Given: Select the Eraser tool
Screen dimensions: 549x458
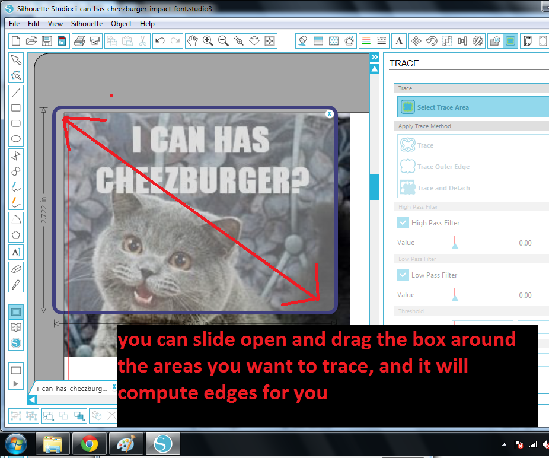Looking at the screenshot, I should [x=15, y=269].
